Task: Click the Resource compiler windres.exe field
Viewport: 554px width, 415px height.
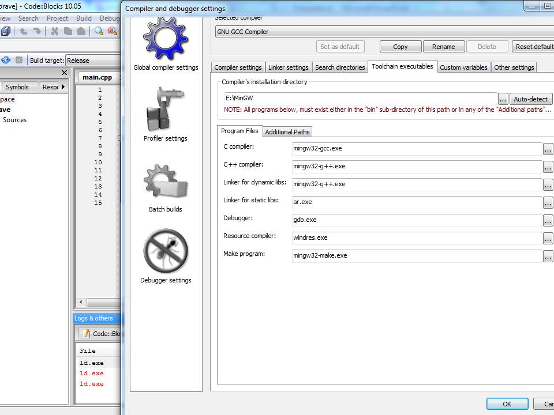Action: (x=417, y=237)
